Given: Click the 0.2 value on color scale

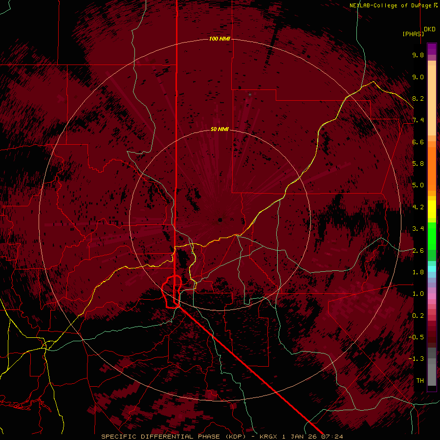Looking at the screenshot, I should [x=418, y=316].
